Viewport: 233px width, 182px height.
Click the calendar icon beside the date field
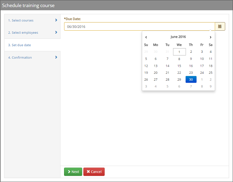coord(220,26)
